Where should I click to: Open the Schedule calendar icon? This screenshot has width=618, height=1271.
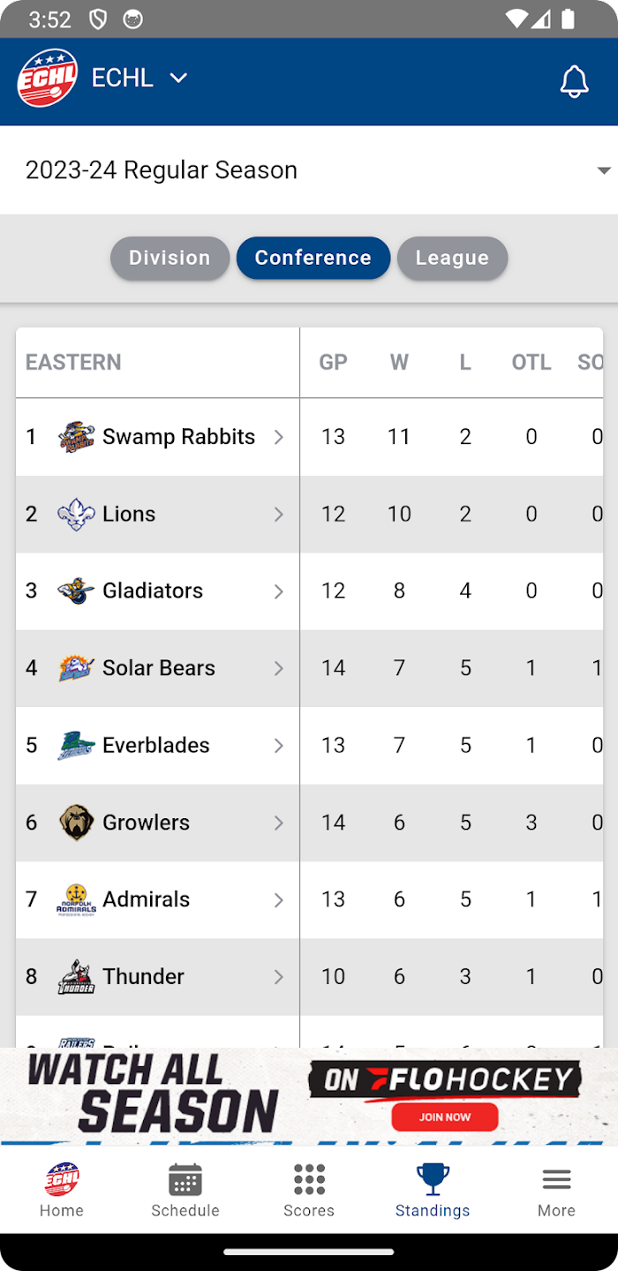point(185,1179)
